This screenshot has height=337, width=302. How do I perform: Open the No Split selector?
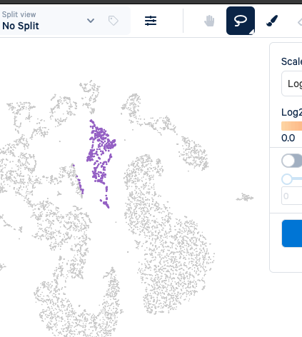[x=46, y=21]
